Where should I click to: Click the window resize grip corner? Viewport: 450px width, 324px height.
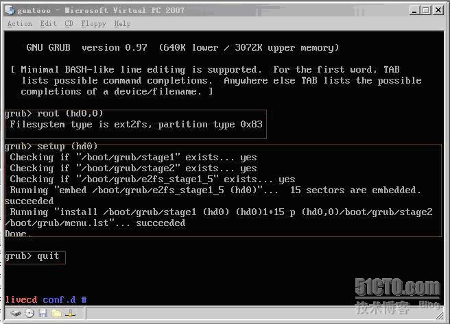point(440,316)
